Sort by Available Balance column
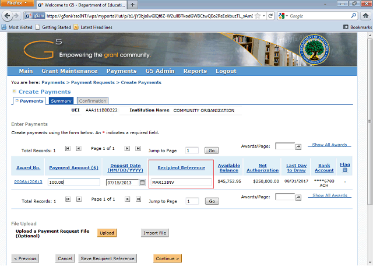The image size is (373, 280). click(229, 168)
